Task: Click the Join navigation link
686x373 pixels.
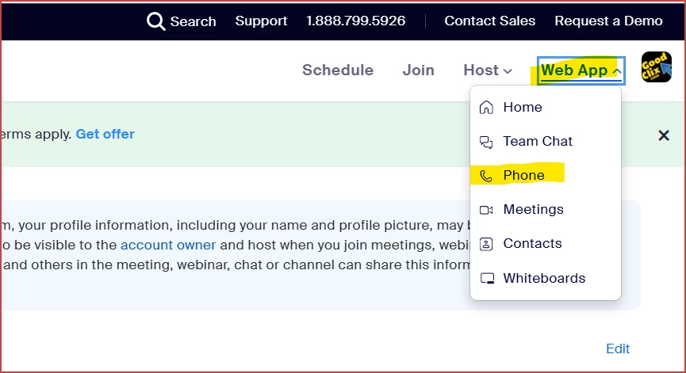Action: click(418, 70)
